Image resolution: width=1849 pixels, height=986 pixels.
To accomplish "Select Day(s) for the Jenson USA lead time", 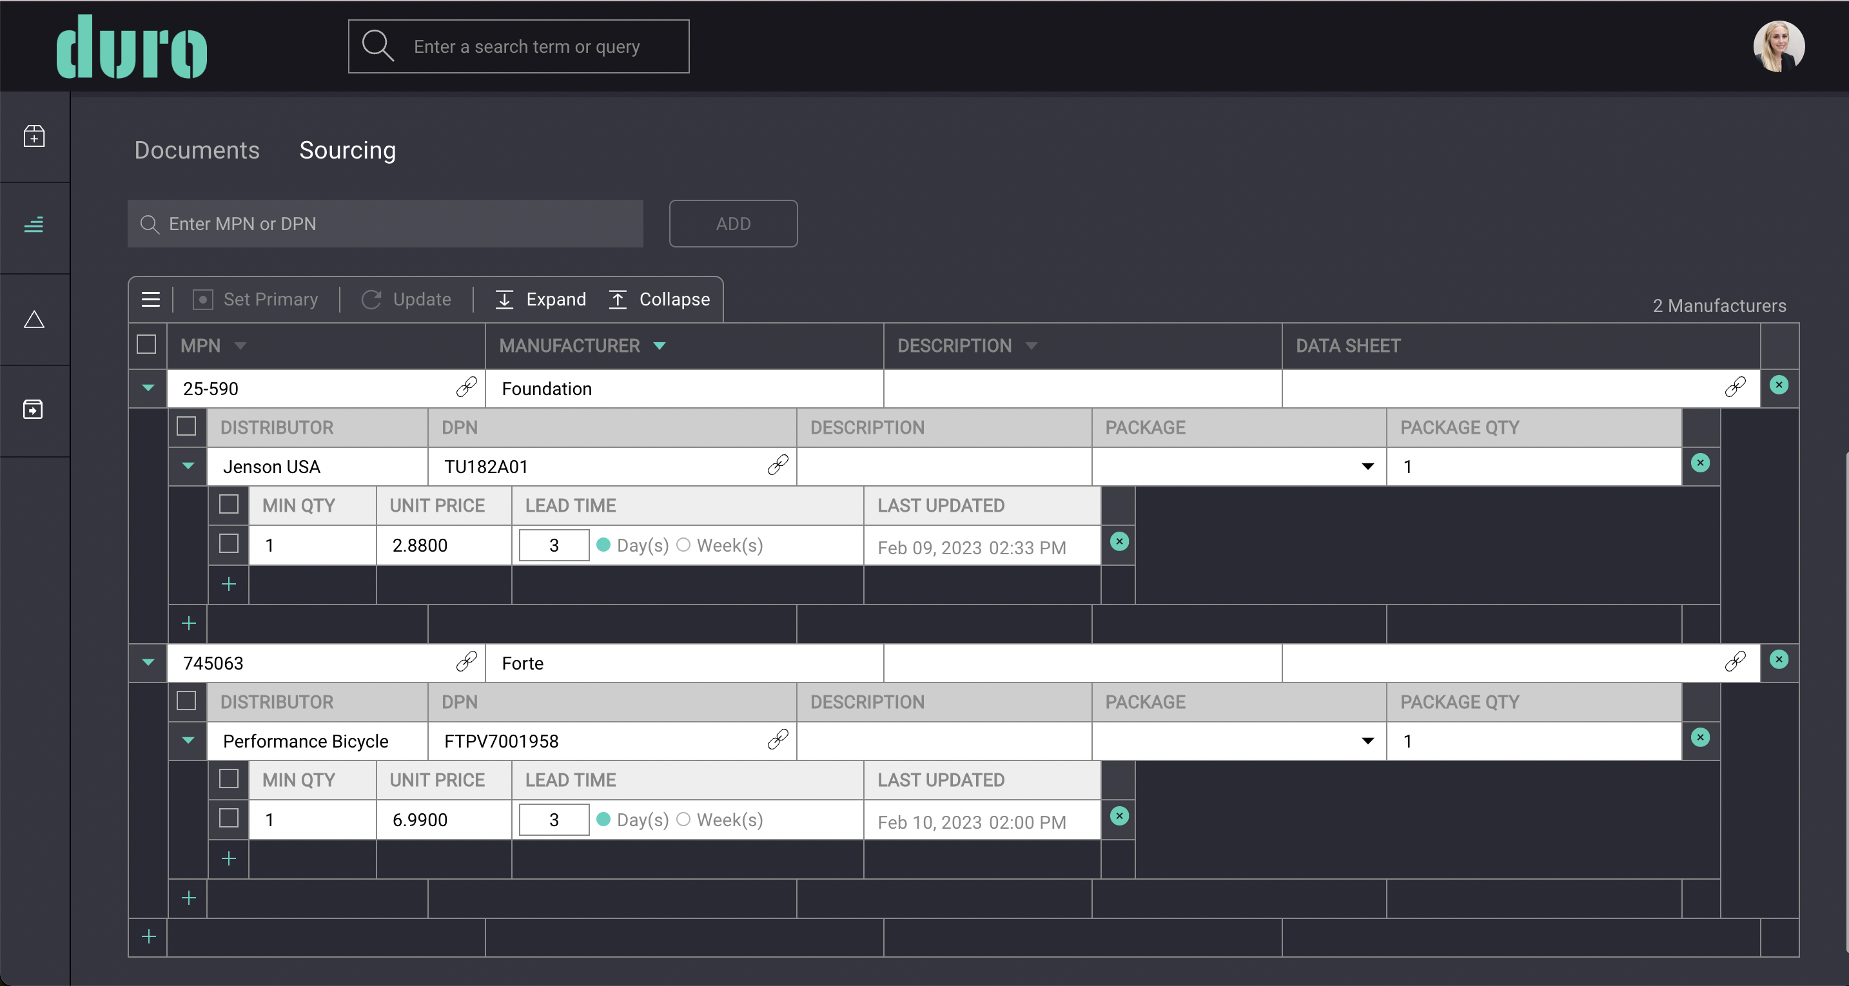I will click(603, 545).
